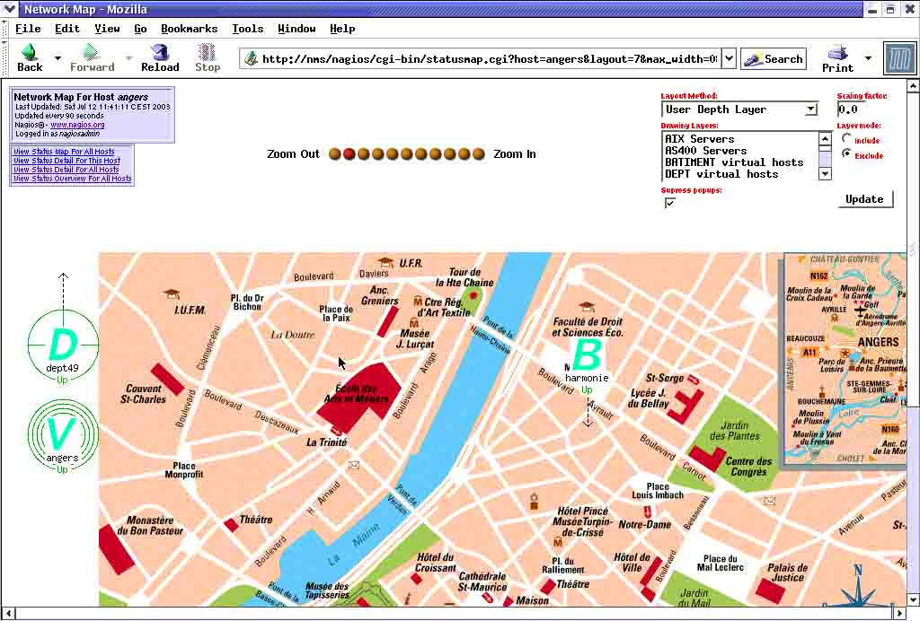Screen dimensions: 920x621
Task: Open the Go menu
Action: [x=140, y=29]
